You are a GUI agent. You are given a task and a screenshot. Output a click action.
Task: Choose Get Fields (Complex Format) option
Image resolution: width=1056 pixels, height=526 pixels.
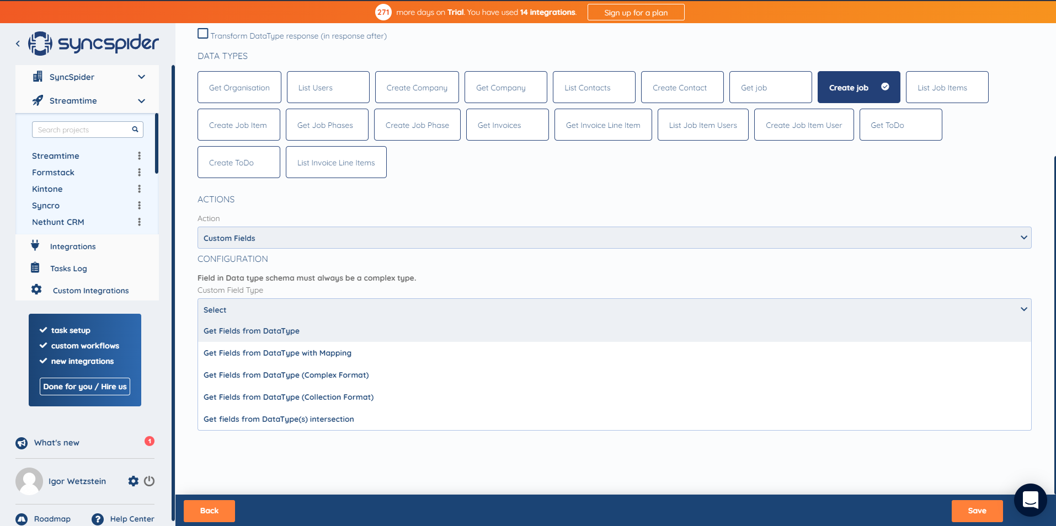614,375
